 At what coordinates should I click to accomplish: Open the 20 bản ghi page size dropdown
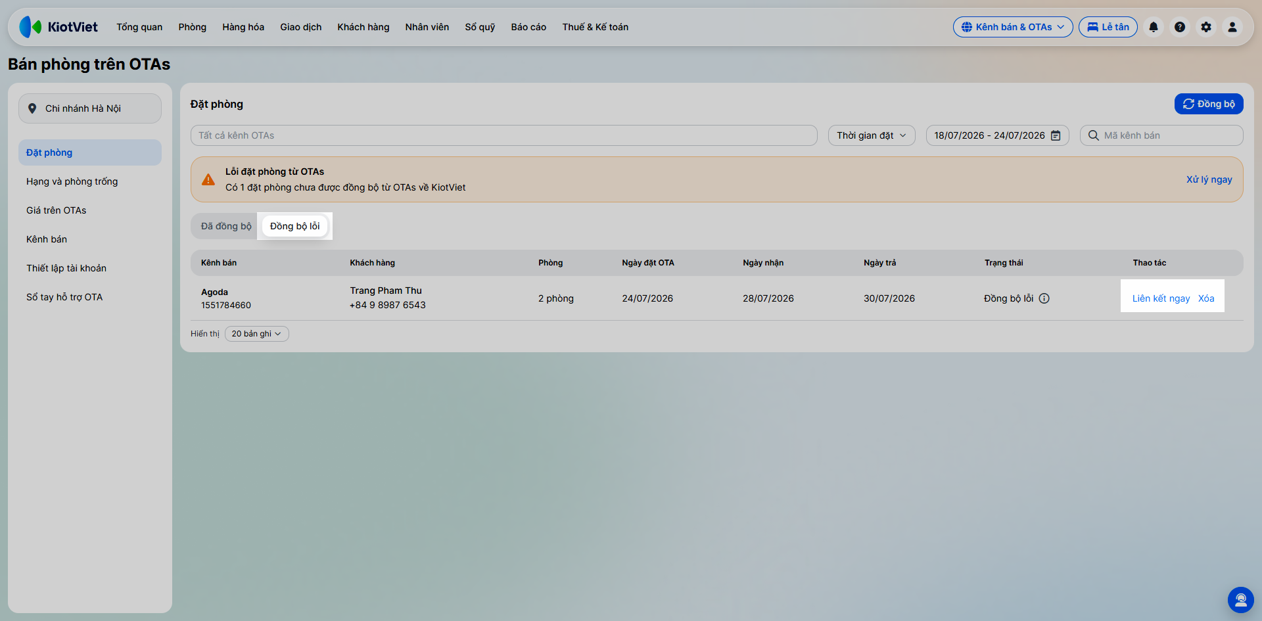coord(257,334)
